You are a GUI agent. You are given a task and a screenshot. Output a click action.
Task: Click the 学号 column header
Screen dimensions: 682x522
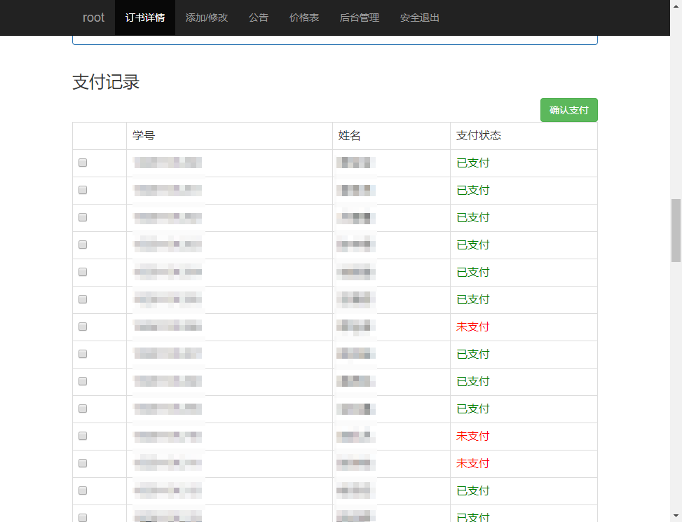click(144, 136)
